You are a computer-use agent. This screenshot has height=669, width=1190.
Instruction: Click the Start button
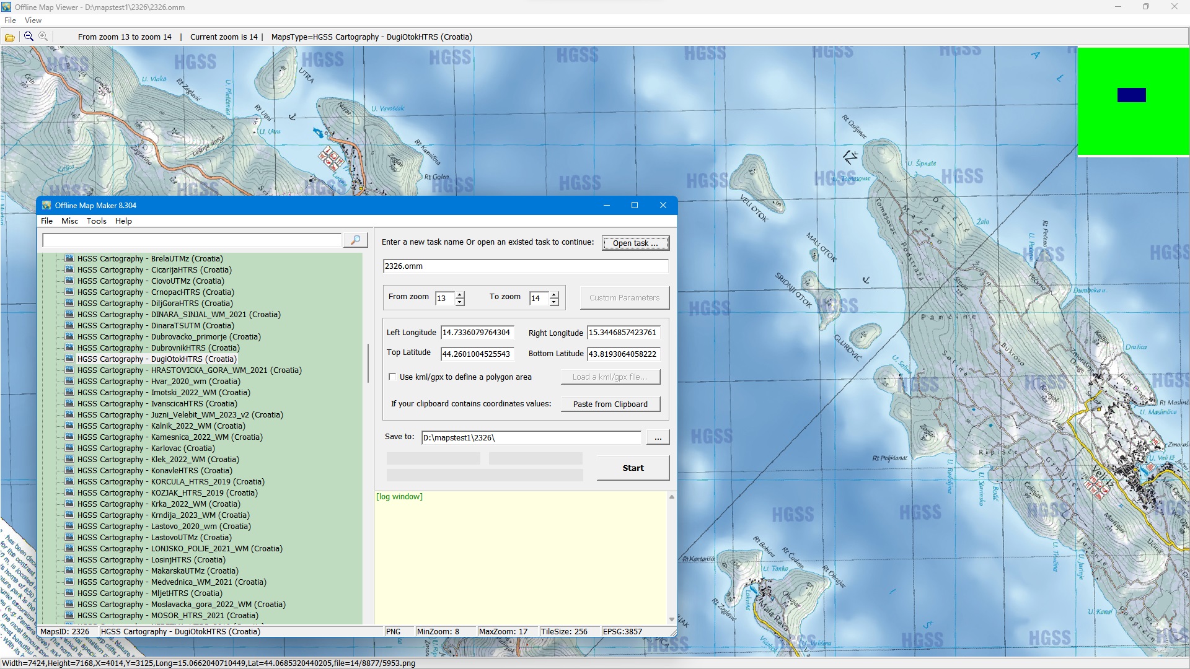[633, 468]
